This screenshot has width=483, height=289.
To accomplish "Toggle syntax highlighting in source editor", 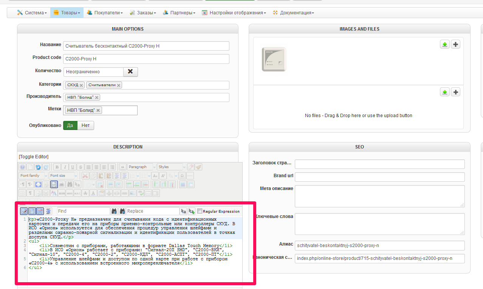I will (x=24, y=211).
